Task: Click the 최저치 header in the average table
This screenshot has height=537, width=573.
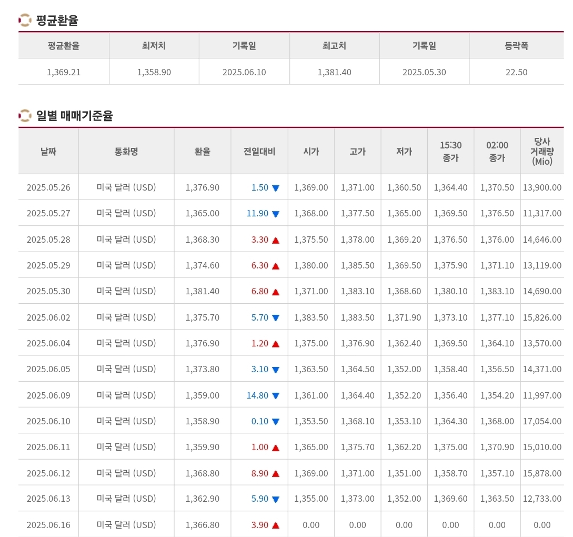Action: [154, 46]
